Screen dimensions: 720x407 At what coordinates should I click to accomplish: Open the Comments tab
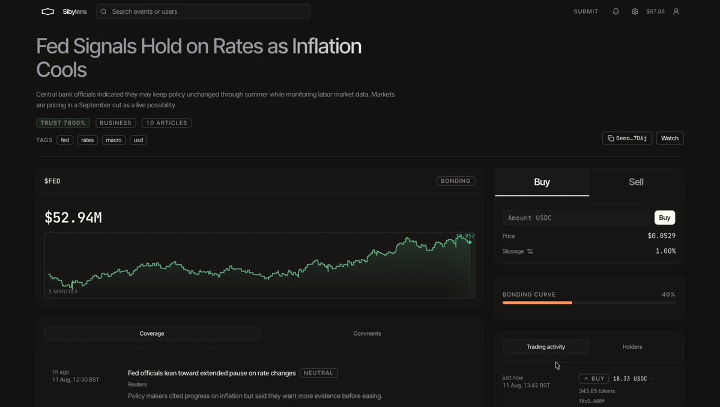(x=368, y=334)
